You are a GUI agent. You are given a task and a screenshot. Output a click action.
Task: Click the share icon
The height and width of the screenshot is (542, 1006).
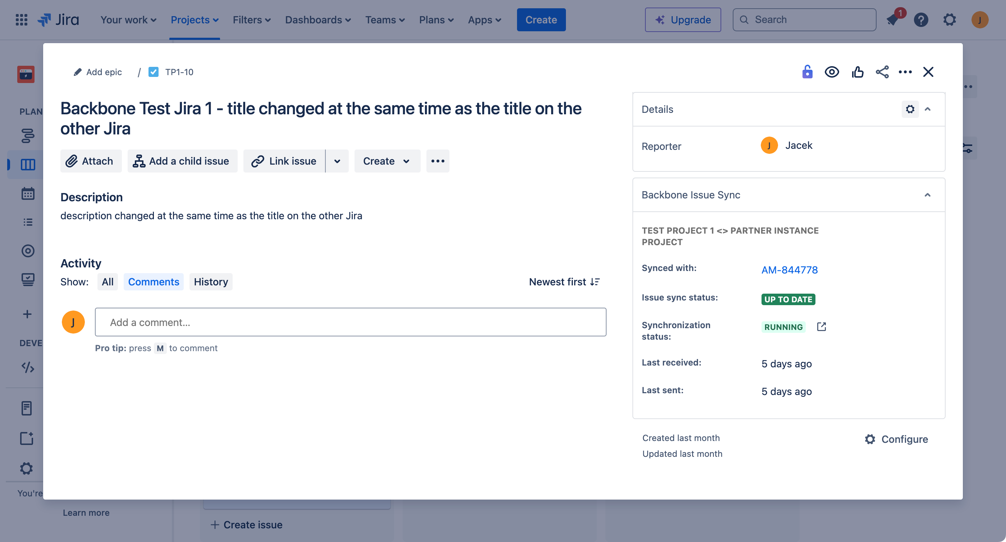pos(882,72)
